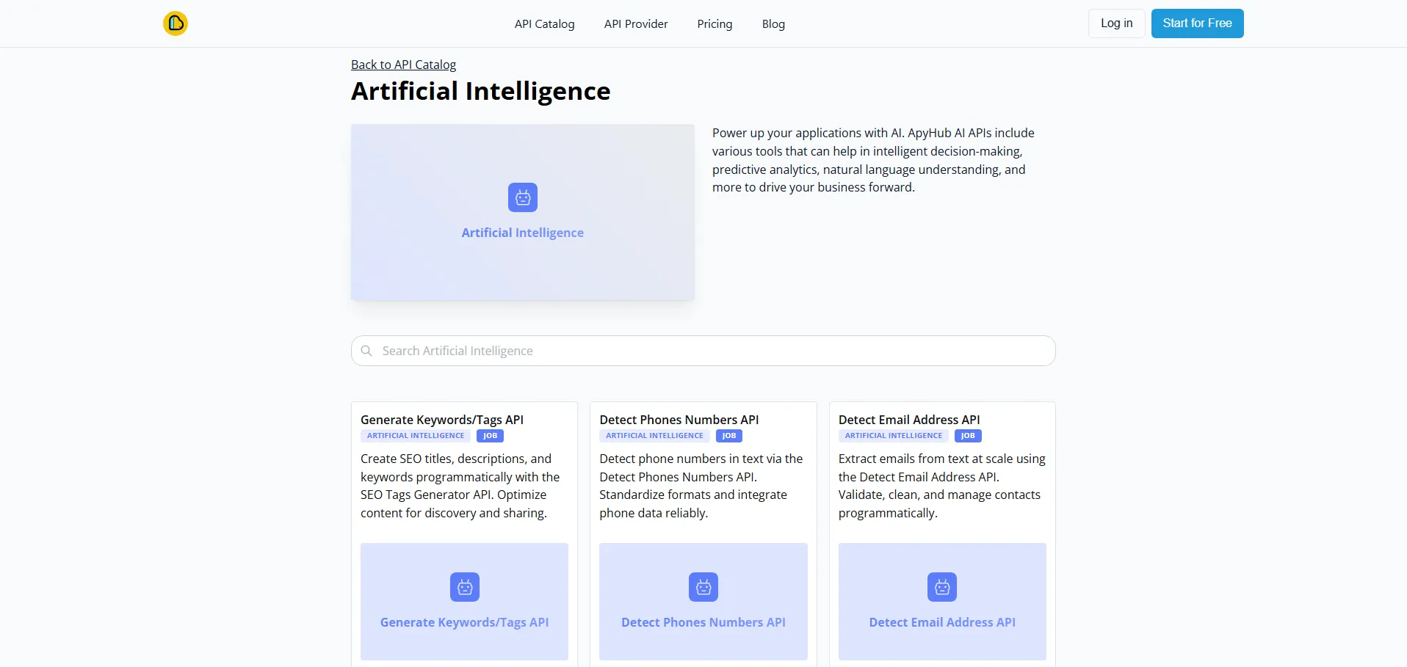The width and height of the screenshot is (1407, 667).
Task: Click robot icon in Detect Phones Numbers card
Action: pyautogui.click(x=703, y=587)
